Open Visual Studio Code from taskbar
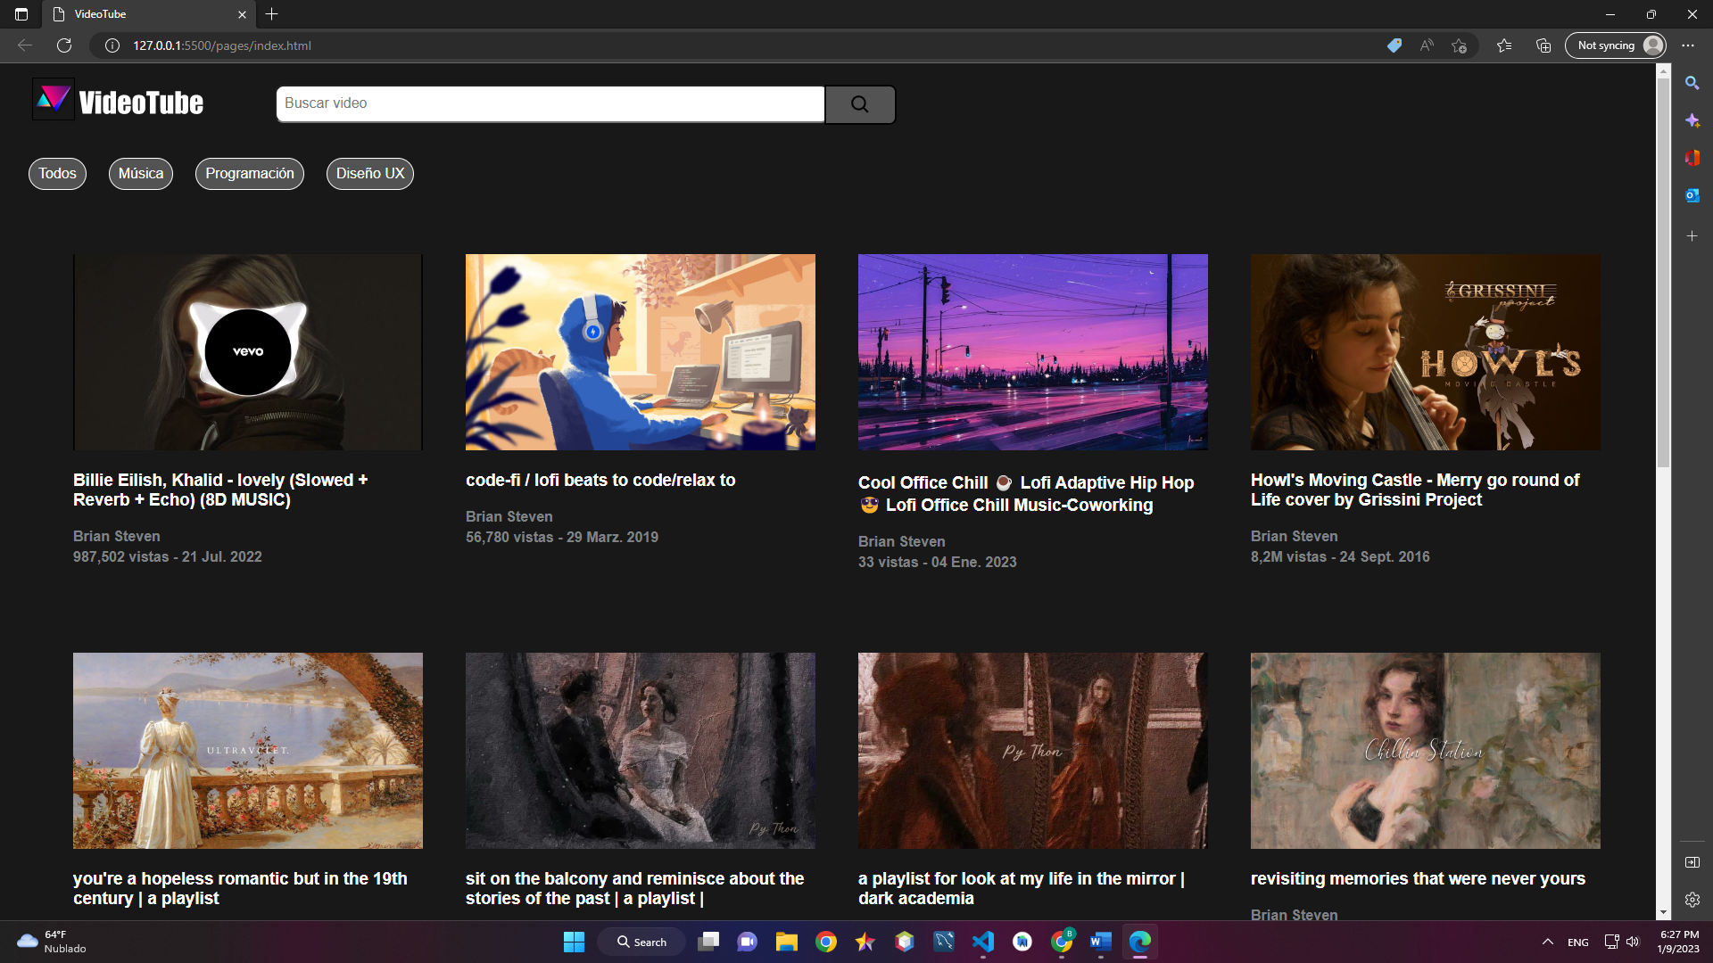The image size is (1713, 963). [x=983, y=942]
